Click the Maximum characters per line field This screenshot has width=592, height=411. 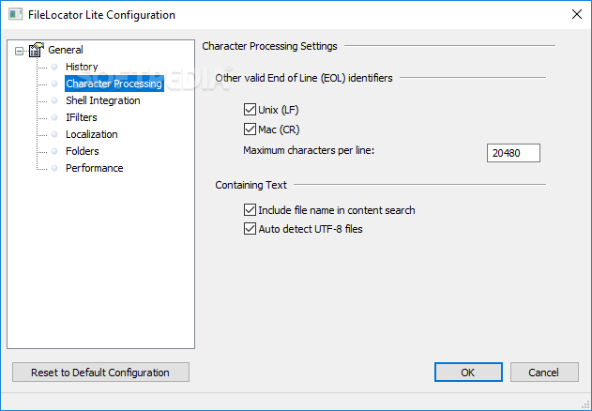[x=513, y=153]
